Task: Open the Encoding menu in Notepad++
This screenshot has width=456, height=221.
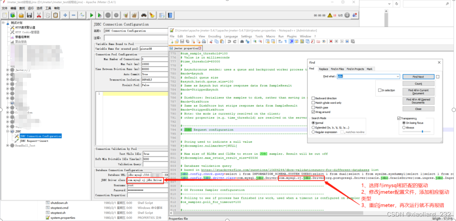Action: click(214, 36)
